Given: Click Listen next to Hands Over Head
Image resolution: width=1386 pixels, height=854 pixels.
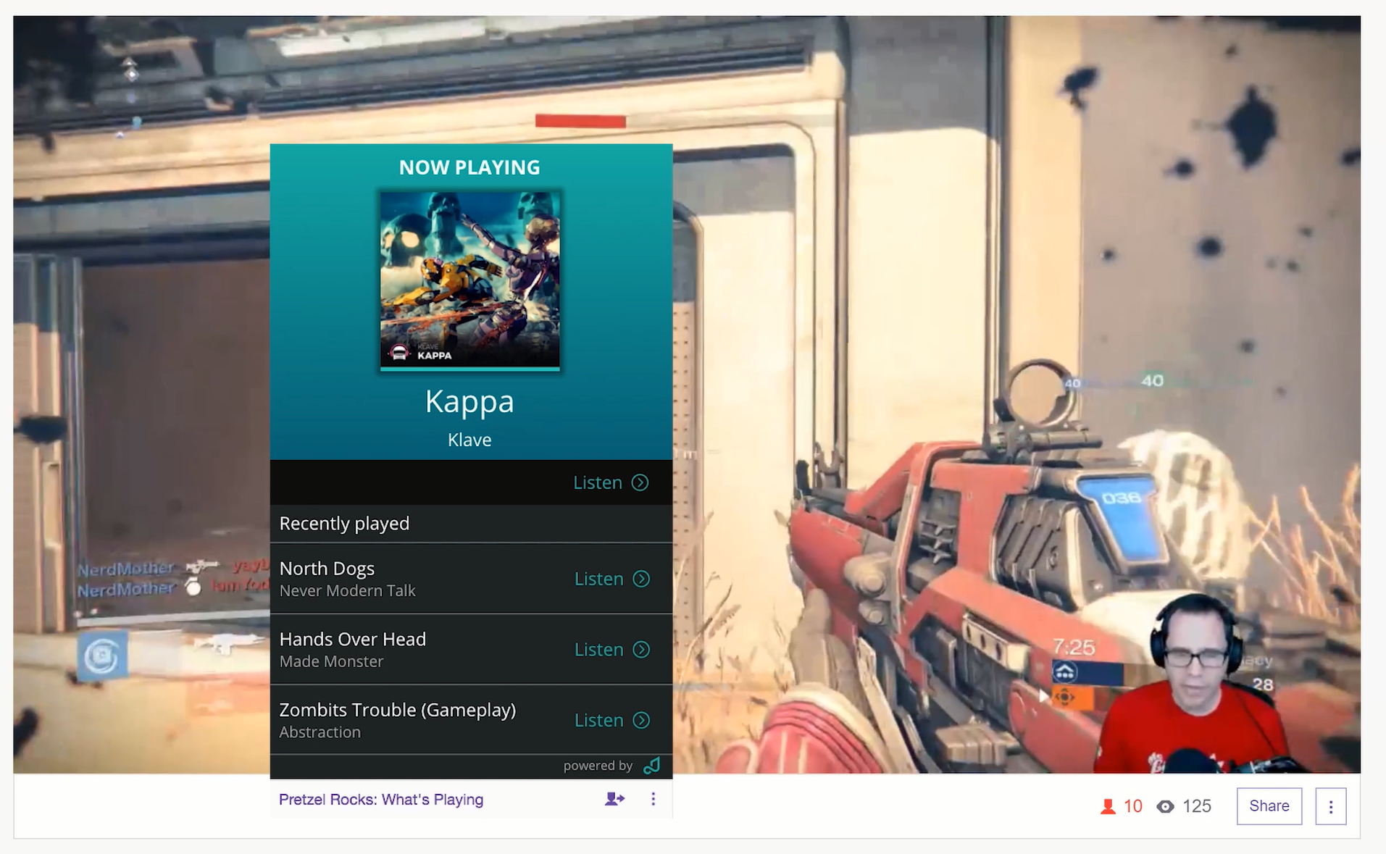Looking at the screenshot, I should (612, 650).
